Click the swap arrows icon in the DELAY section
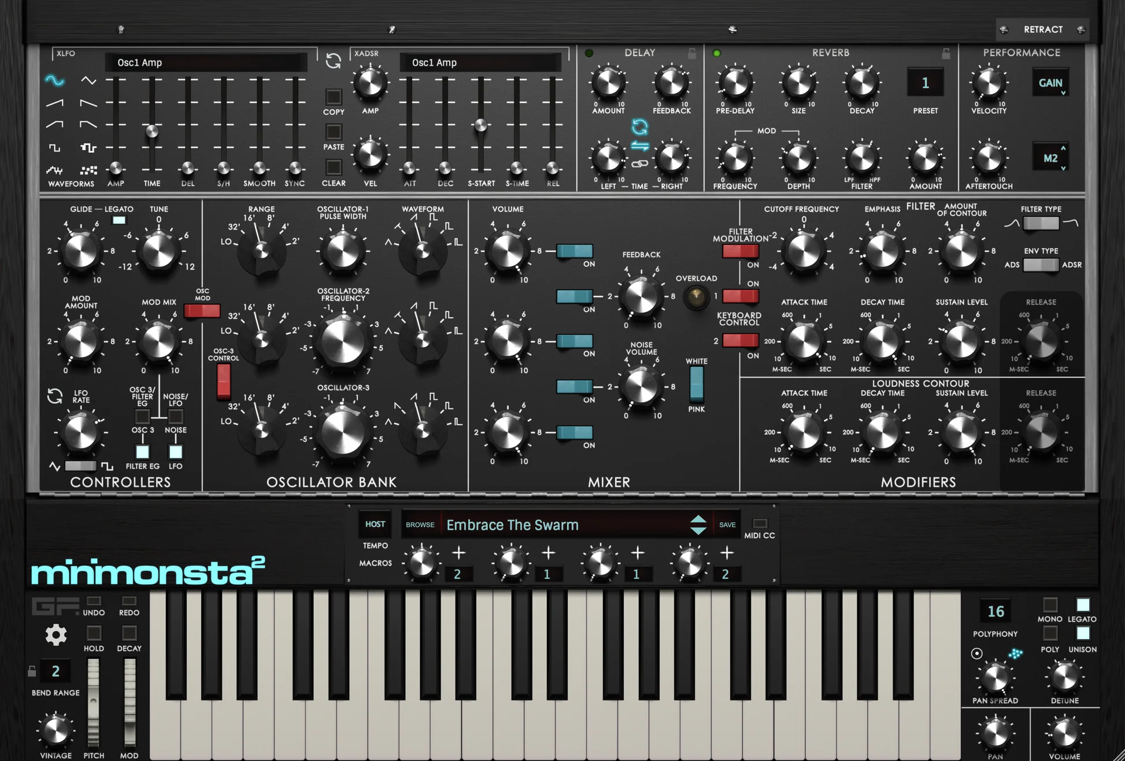1125x761 pixels. (639, 146)
